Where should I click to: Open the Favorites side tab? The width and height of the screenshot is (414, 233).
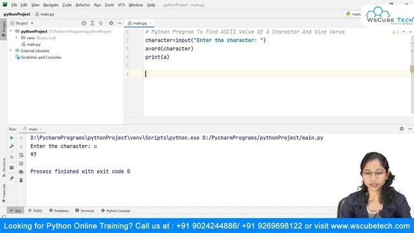click(4, 193)
